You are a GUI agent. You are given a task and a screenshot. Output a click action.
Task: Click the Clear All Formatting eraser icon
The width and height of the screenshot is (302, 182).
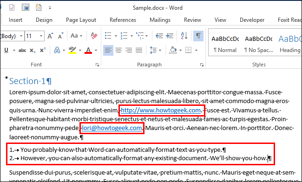(x=94, y=36)
